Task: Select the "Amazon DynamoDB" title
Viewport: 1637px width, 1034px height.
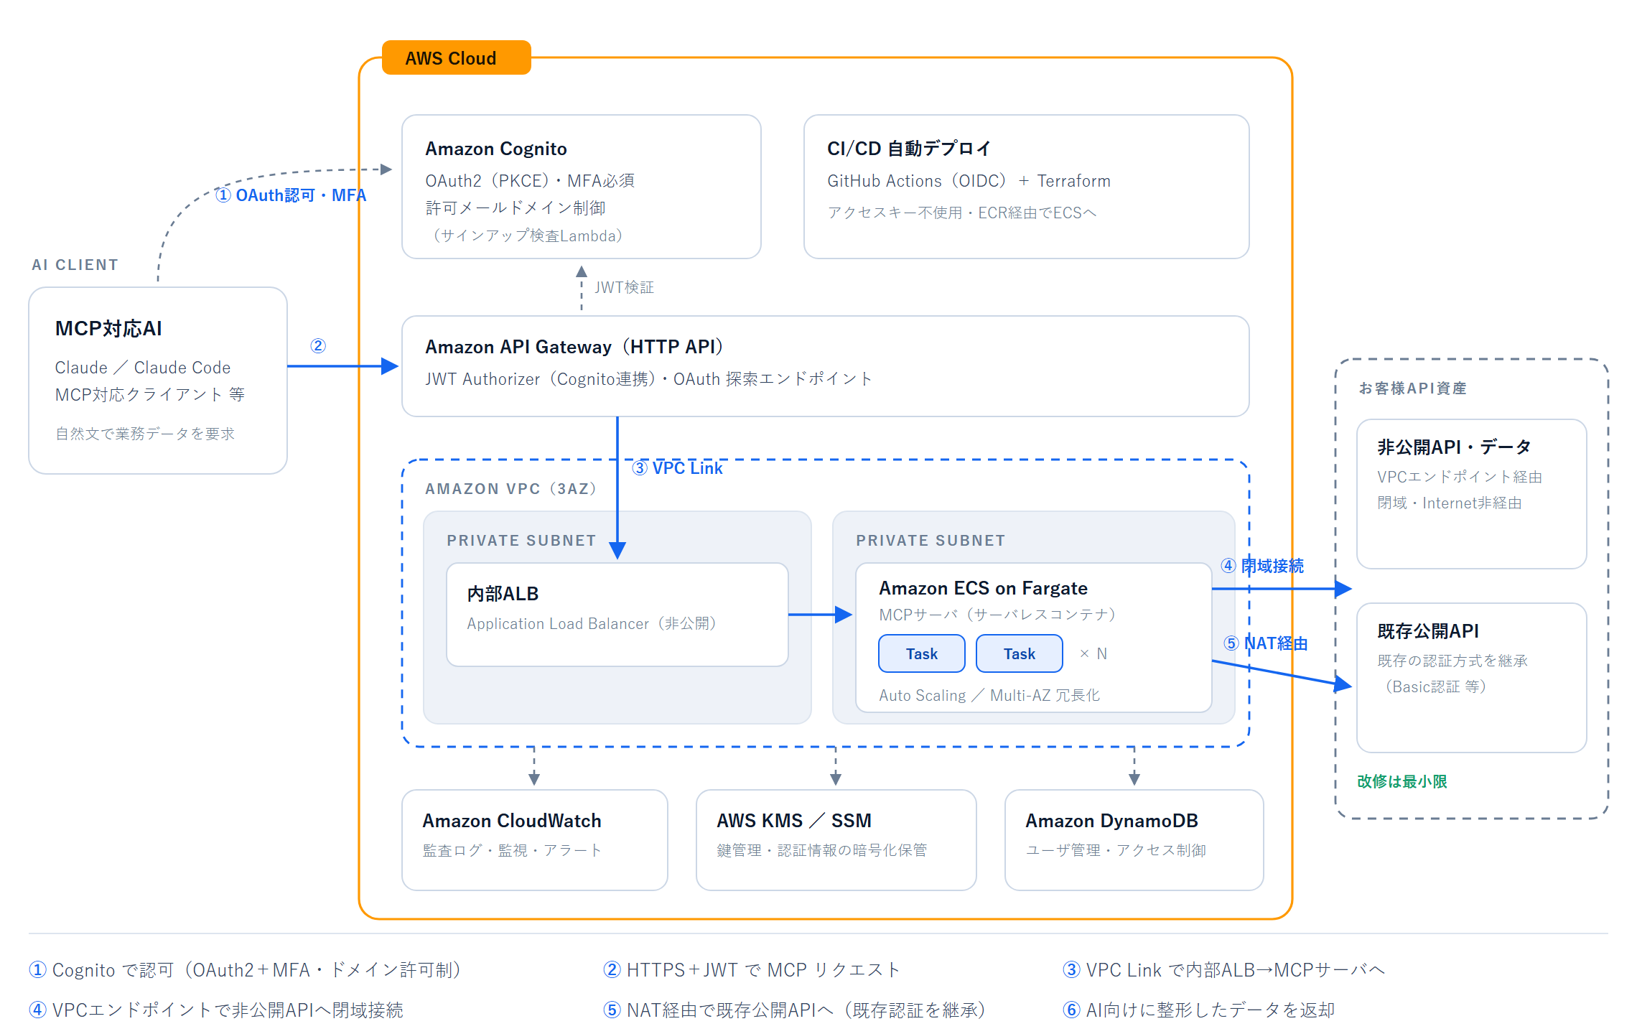Action: coord(1111,821)
